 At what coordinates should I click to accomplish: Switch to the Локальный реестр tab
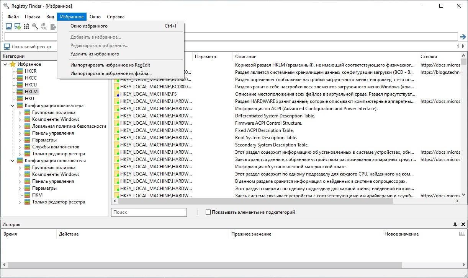pyautogui.click(x=27, y=47)
